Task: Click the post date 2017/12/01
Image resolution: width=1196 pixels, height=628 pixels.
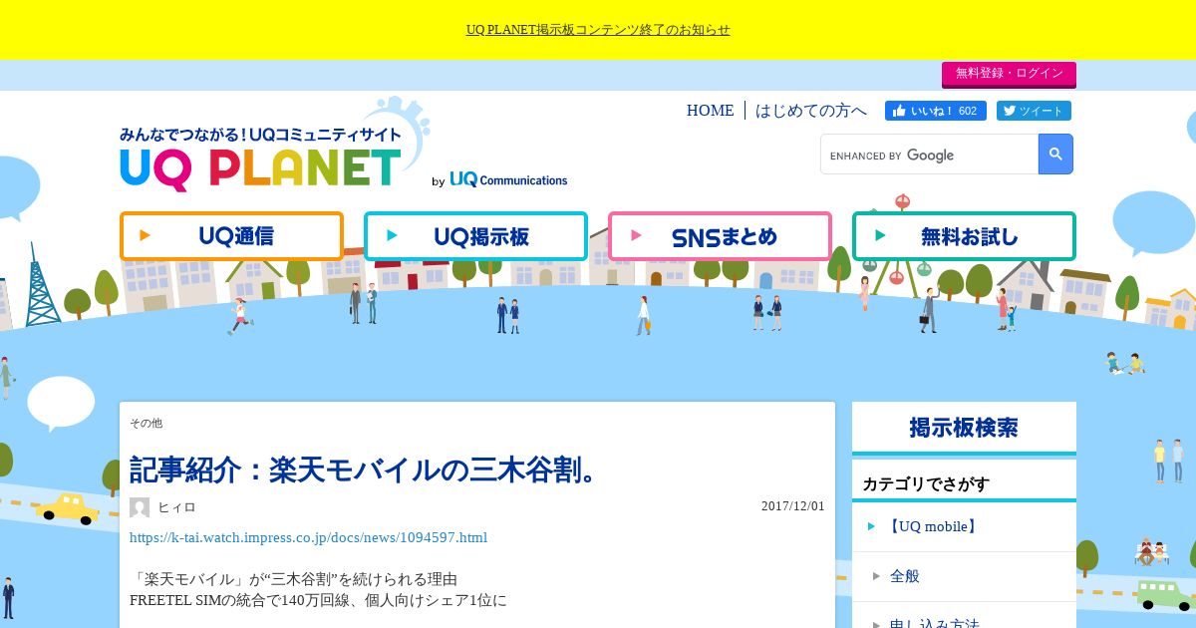Action: tap(793, 505)
